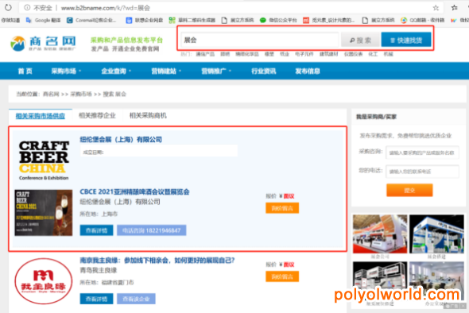
Task: Expand the 采购市场 nav menu
Action: pyautogui.click(x=66, y=71)
